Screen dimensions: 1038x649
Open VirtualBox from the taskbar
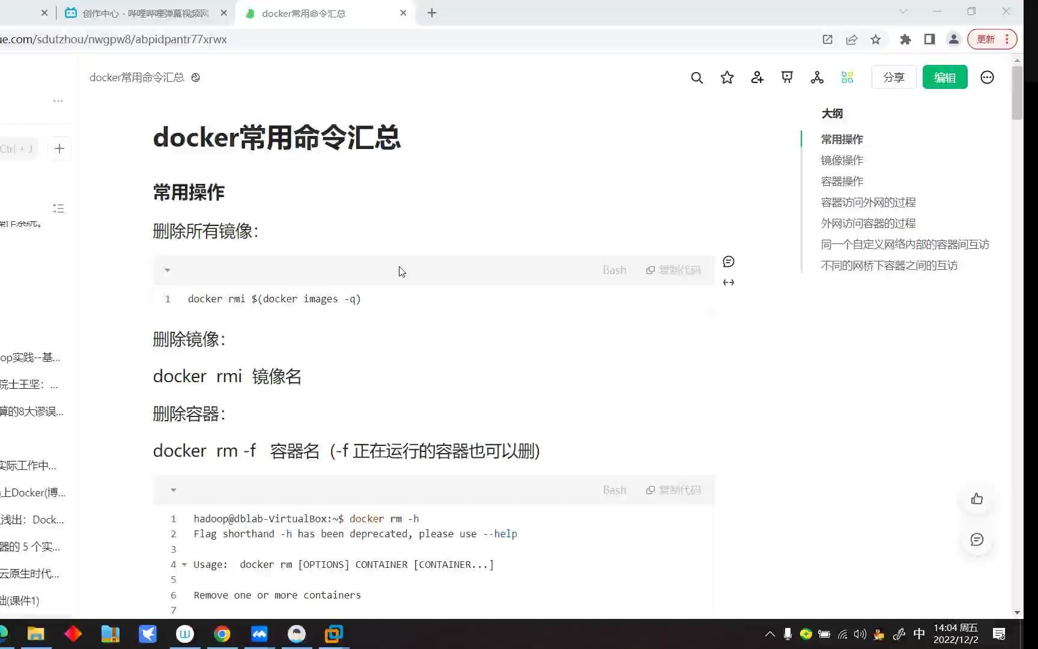coord(333,634)
